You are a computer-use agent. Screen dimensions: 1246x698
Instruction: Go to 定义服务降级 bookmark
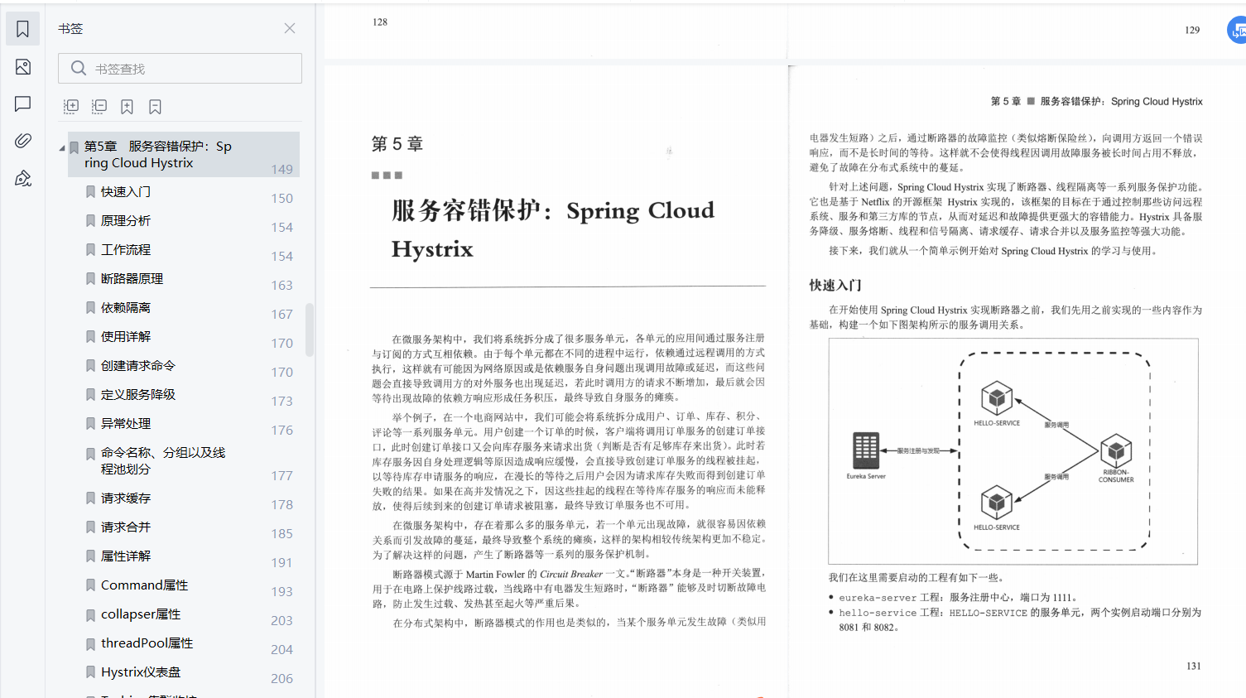[x=138, y=395]
